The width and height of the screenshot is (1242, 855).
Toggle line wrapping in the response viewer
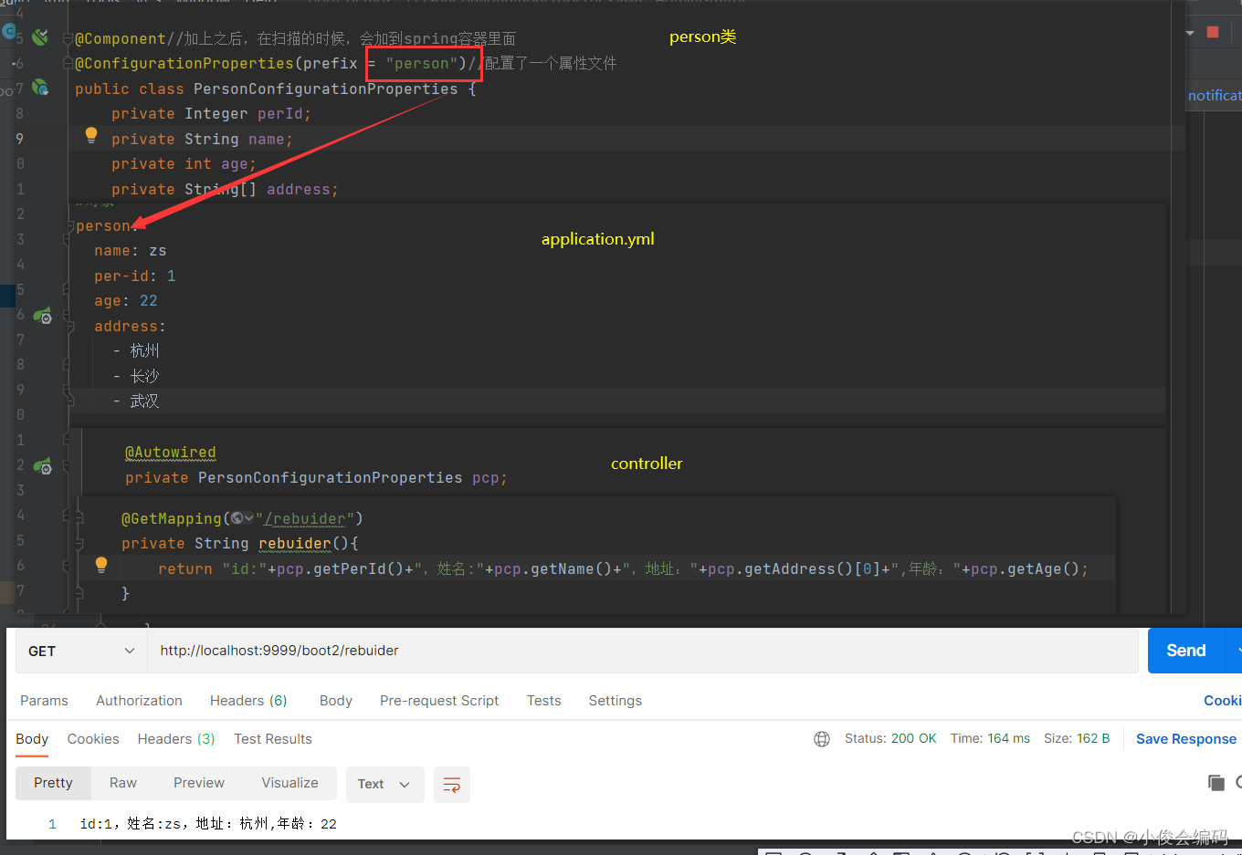[452, 785]
